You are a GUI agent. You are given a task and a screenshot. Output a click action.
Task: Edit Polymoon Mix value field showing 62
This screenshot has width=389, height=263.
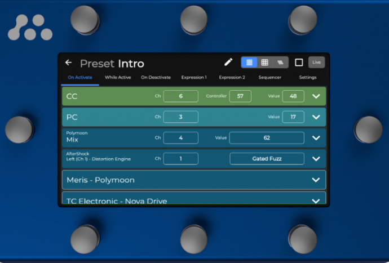coord(267,138)
